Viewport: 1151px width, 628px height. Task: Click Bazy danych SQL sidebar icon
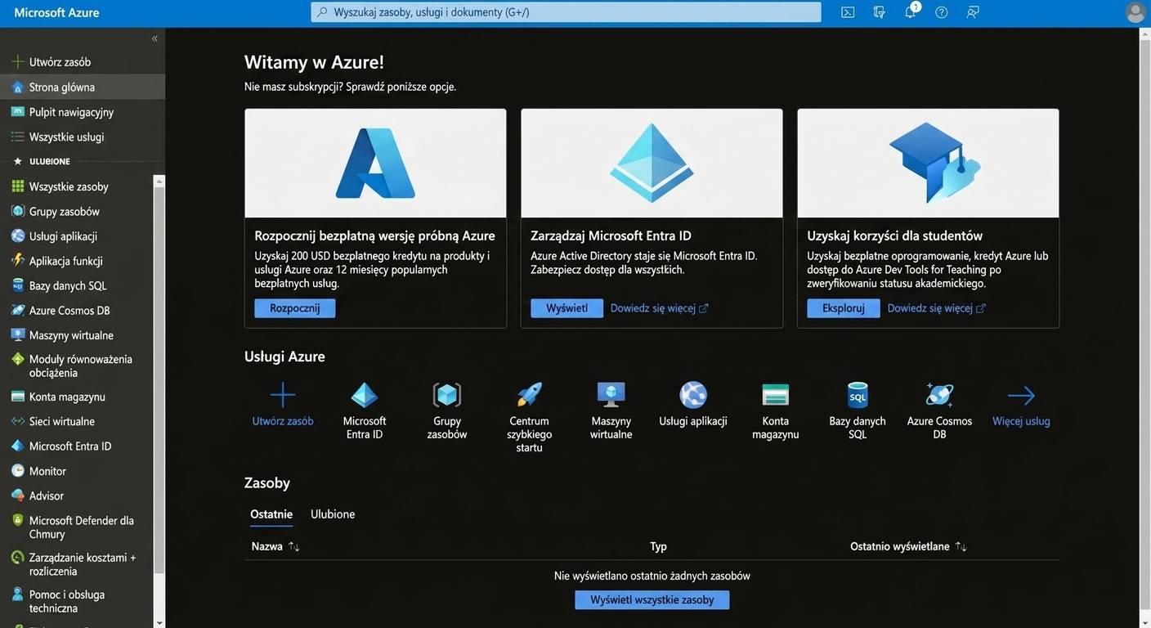pos(18,285)
